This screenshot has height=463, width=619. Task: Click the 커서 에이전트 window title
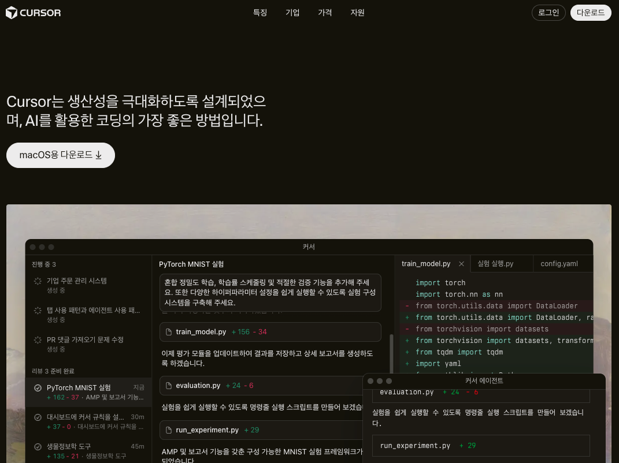[x=484, y=380]
